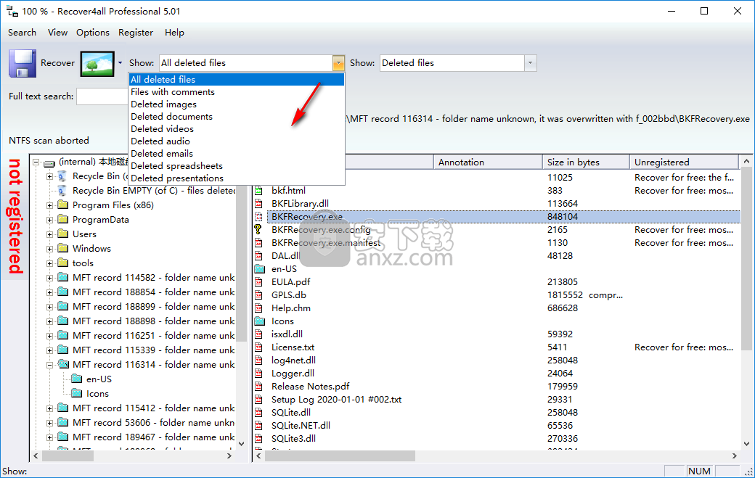The height and width of the screenshot is (478, 755).
Task: Open the second Show 'Deleted files' dropdown
Action: pyautogui.click(x=530, y=63)
